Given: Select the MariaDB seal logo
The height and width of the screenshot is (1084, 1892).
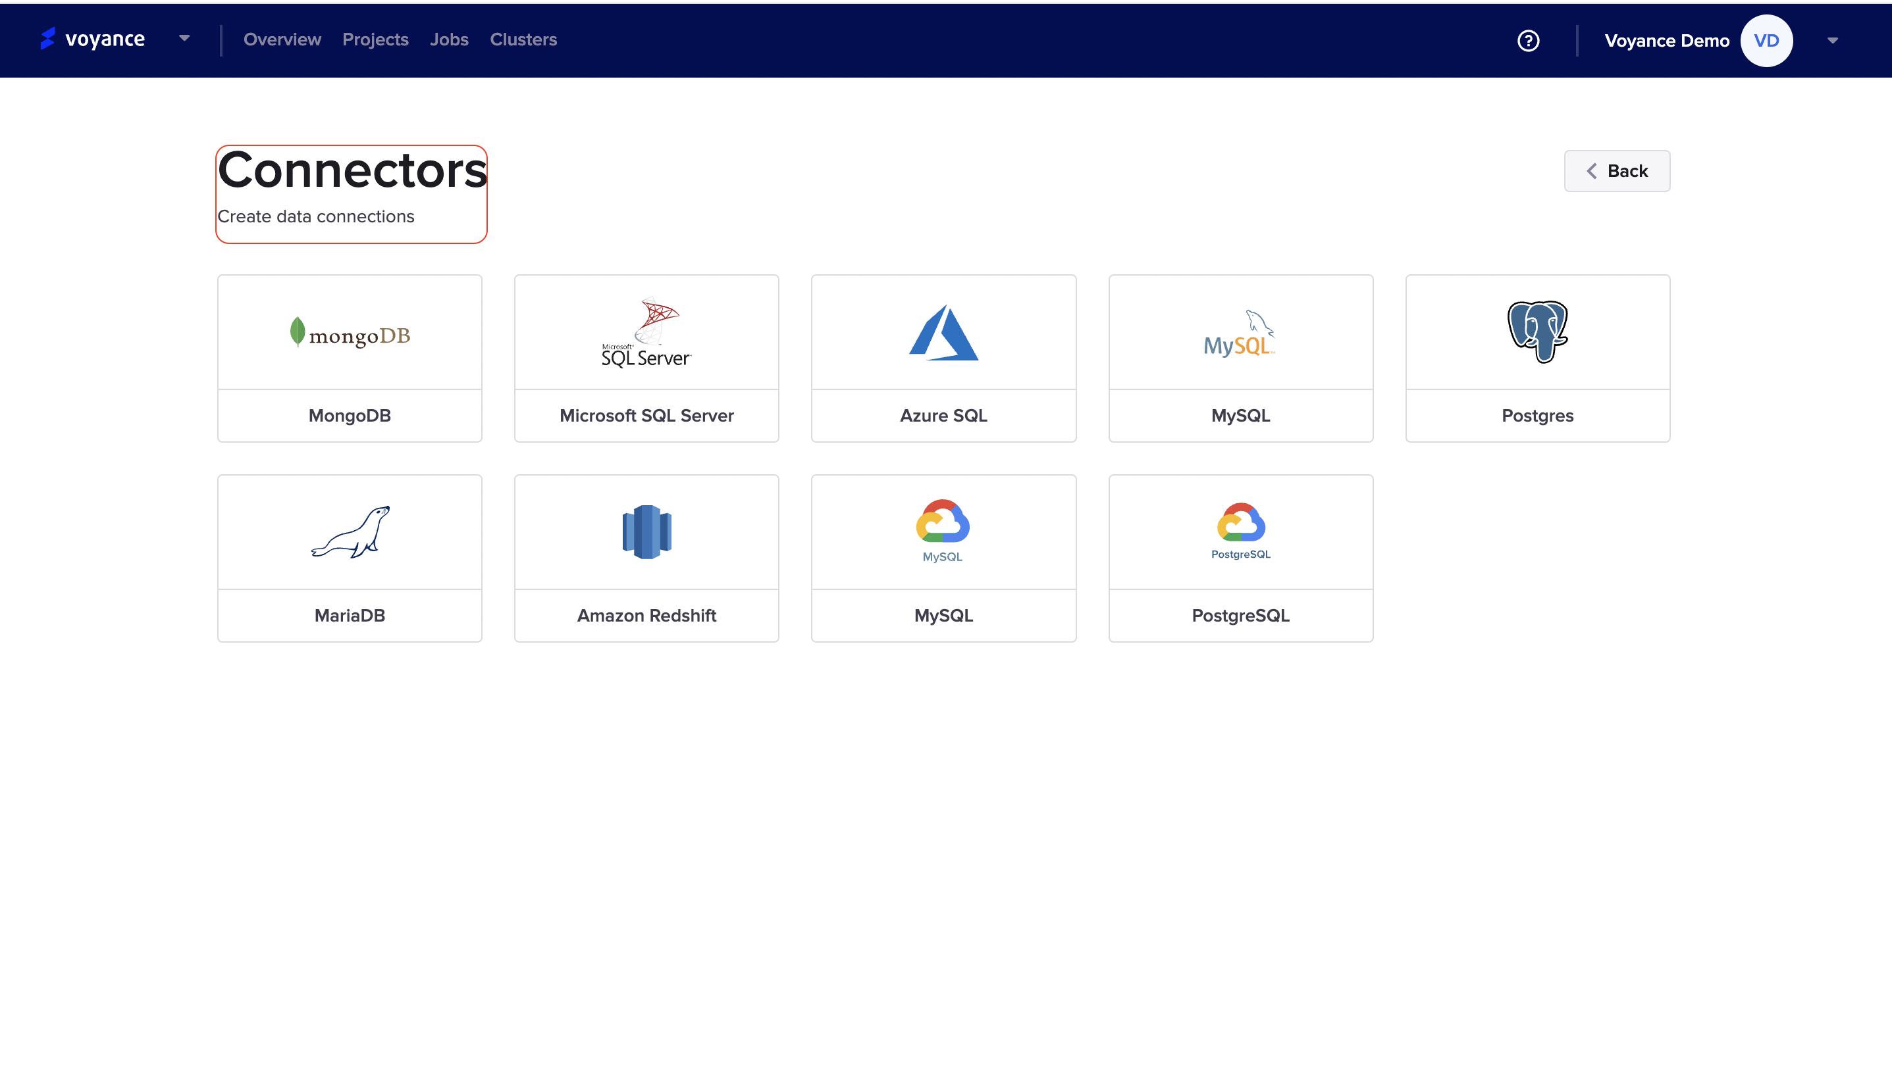Looking at the screenshot, I should point(350,531).
